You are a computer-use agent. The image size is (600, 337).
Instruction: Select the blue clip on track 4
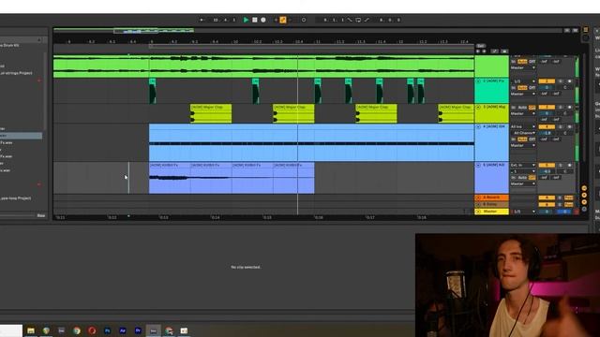[x=311, y=142]
